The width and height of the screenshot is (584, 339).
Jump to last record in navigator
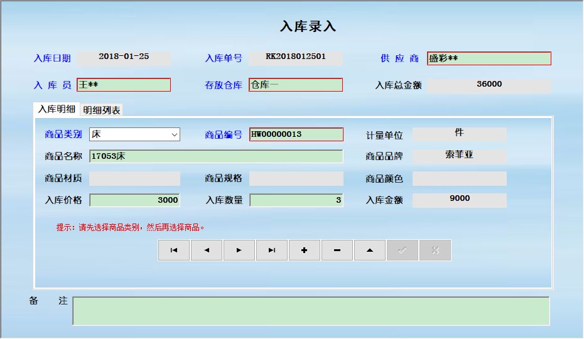(272, 250)
